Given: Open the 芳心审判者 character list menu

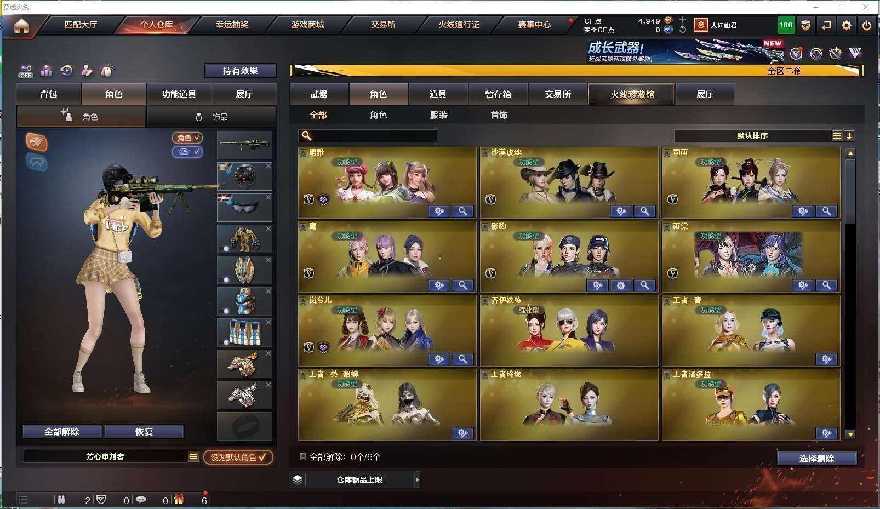Looking at the screenshot, I should [x=193, y=456].
